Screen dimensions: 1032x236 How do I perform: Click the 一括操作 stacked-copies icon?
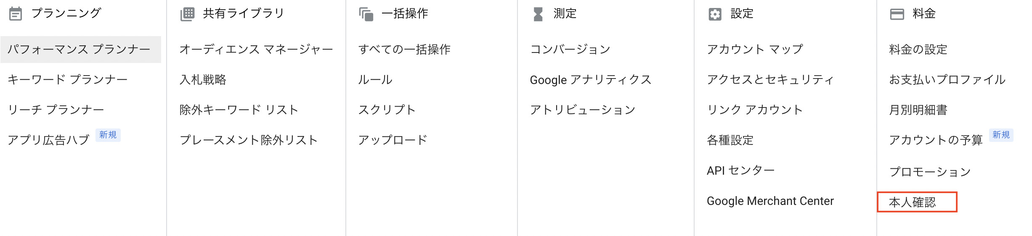tap(366, 14)
